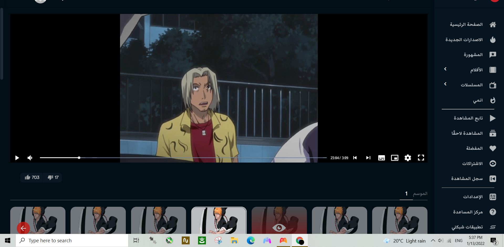Image resolution: width=504 pixels, height=247 pixels.
Task: Open clock and calendar at 5:37 PM
Action: tap(476, 240)
